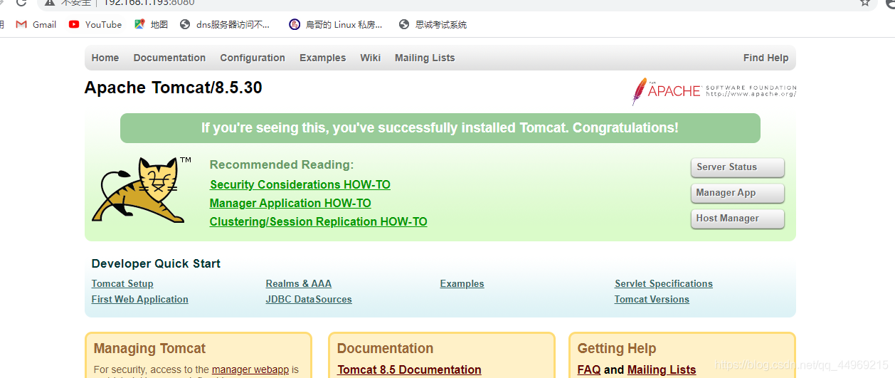This screenshot has width=895, height=378.
Task: Open Mailing Lists in the navigation bar
Action: 425,58
